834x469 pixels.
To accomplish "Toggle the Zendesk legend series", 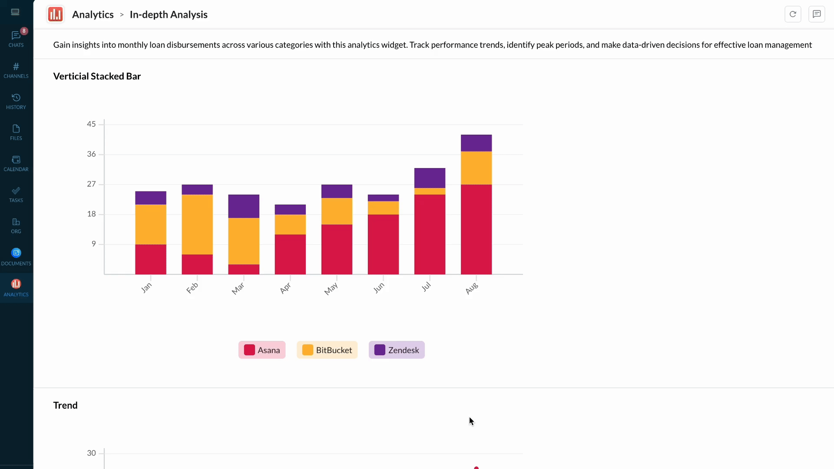I will [x=397, y=350].
